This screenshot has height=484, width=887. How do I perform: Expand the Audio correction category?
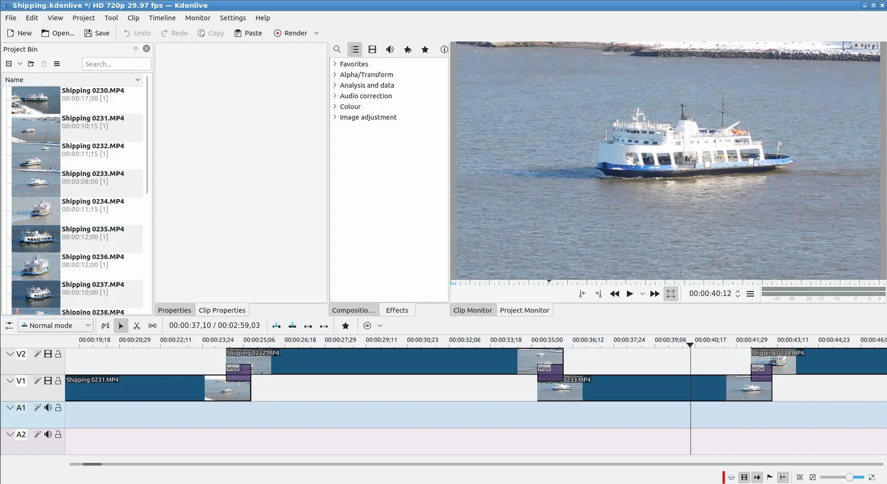pyautogui.click(x=335, y=95)
